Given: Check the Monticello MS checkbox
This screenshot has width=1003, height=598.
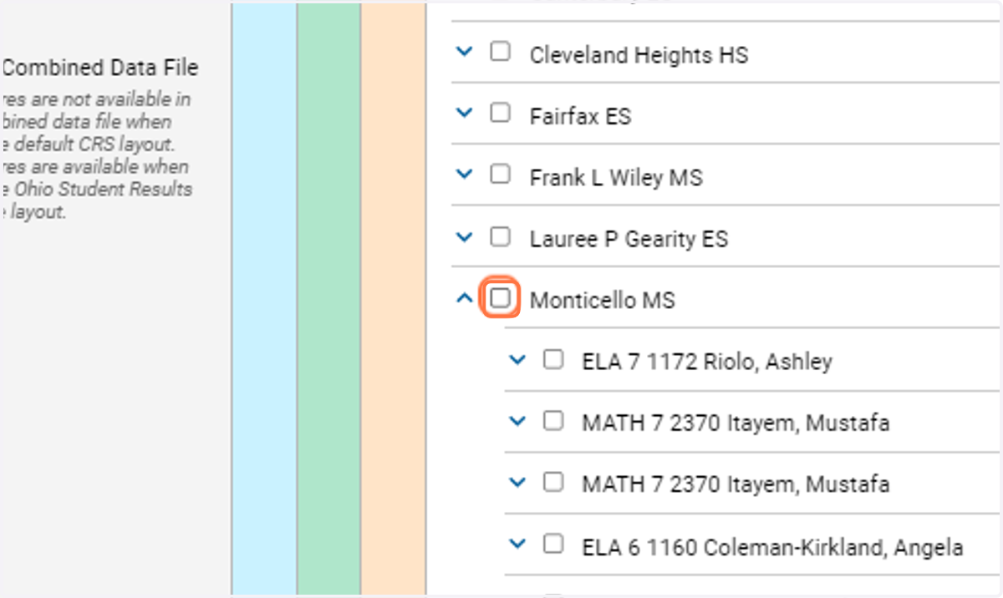Looking at the screenshot, I should (x=500, y=297).
